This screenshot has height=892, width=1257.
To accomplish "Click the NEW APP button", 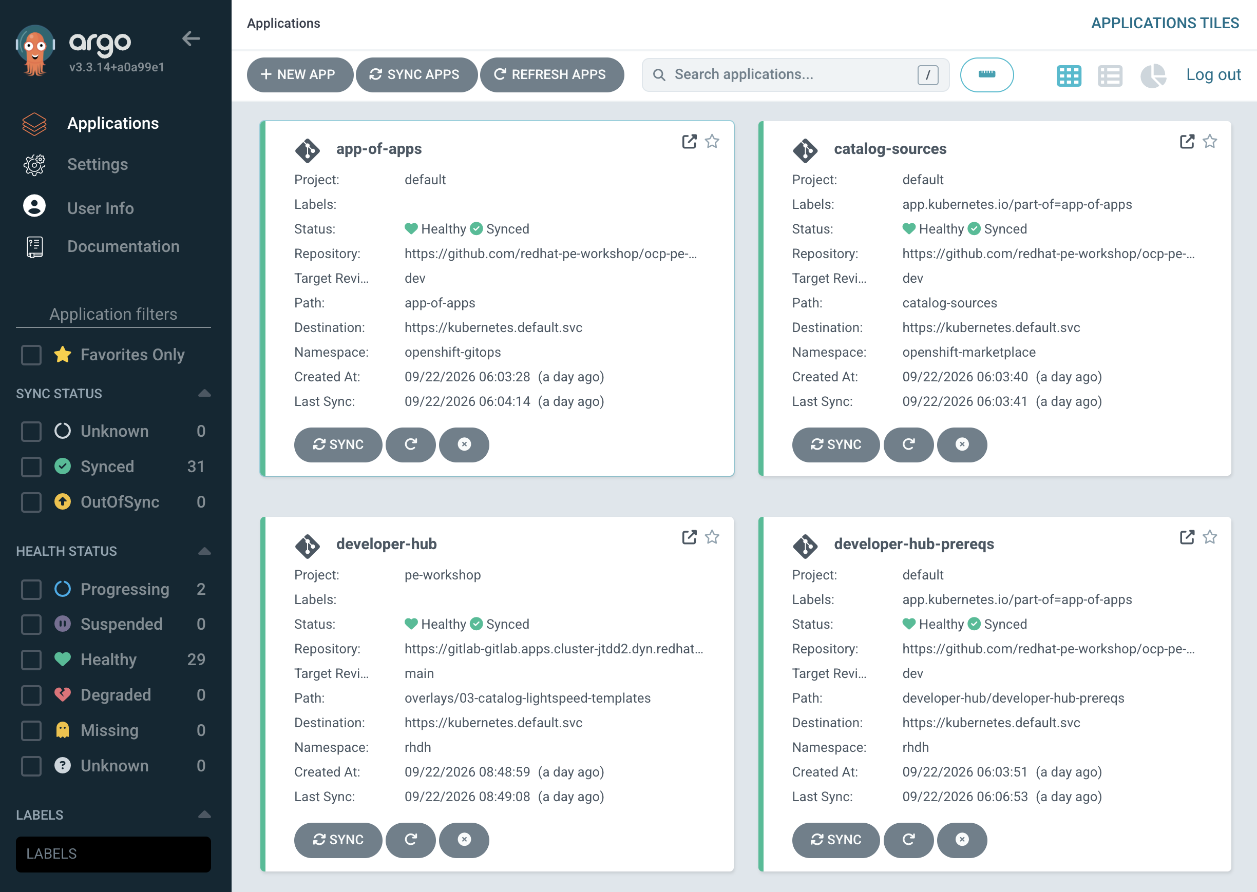I will click(299, 75).
